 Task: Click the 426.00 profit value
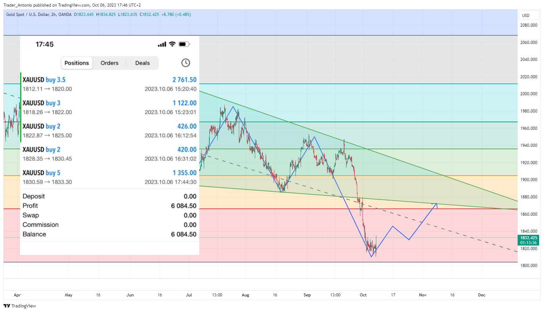[187, 126]
